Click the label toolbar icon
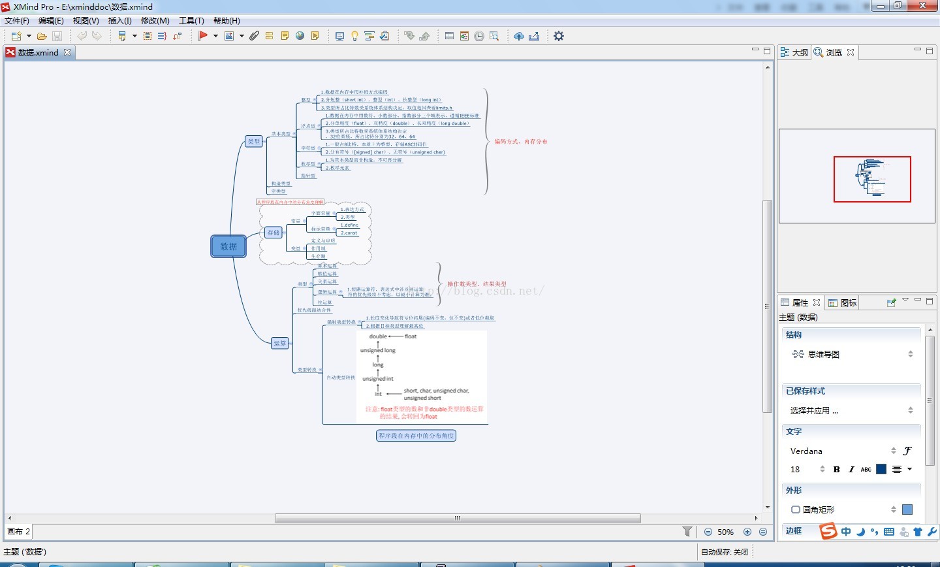 [270, 36]
